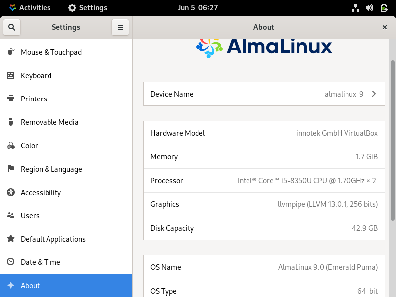Click the Users people icon
The width and height of the screenshot is (396, 297).
10,215
